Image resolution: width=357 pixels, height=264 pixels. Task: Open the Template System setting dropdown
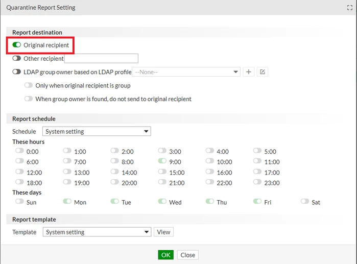point(97,232)
